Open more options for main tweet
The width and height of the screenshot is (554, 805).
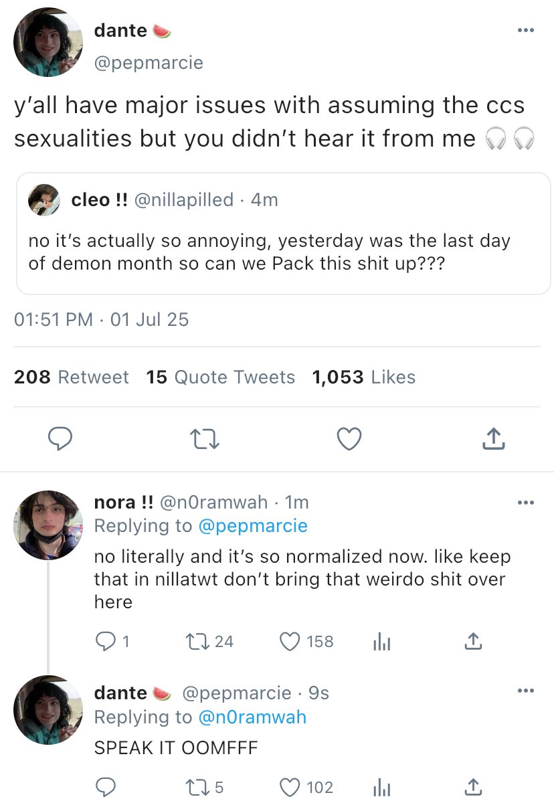tap(526, 30)
